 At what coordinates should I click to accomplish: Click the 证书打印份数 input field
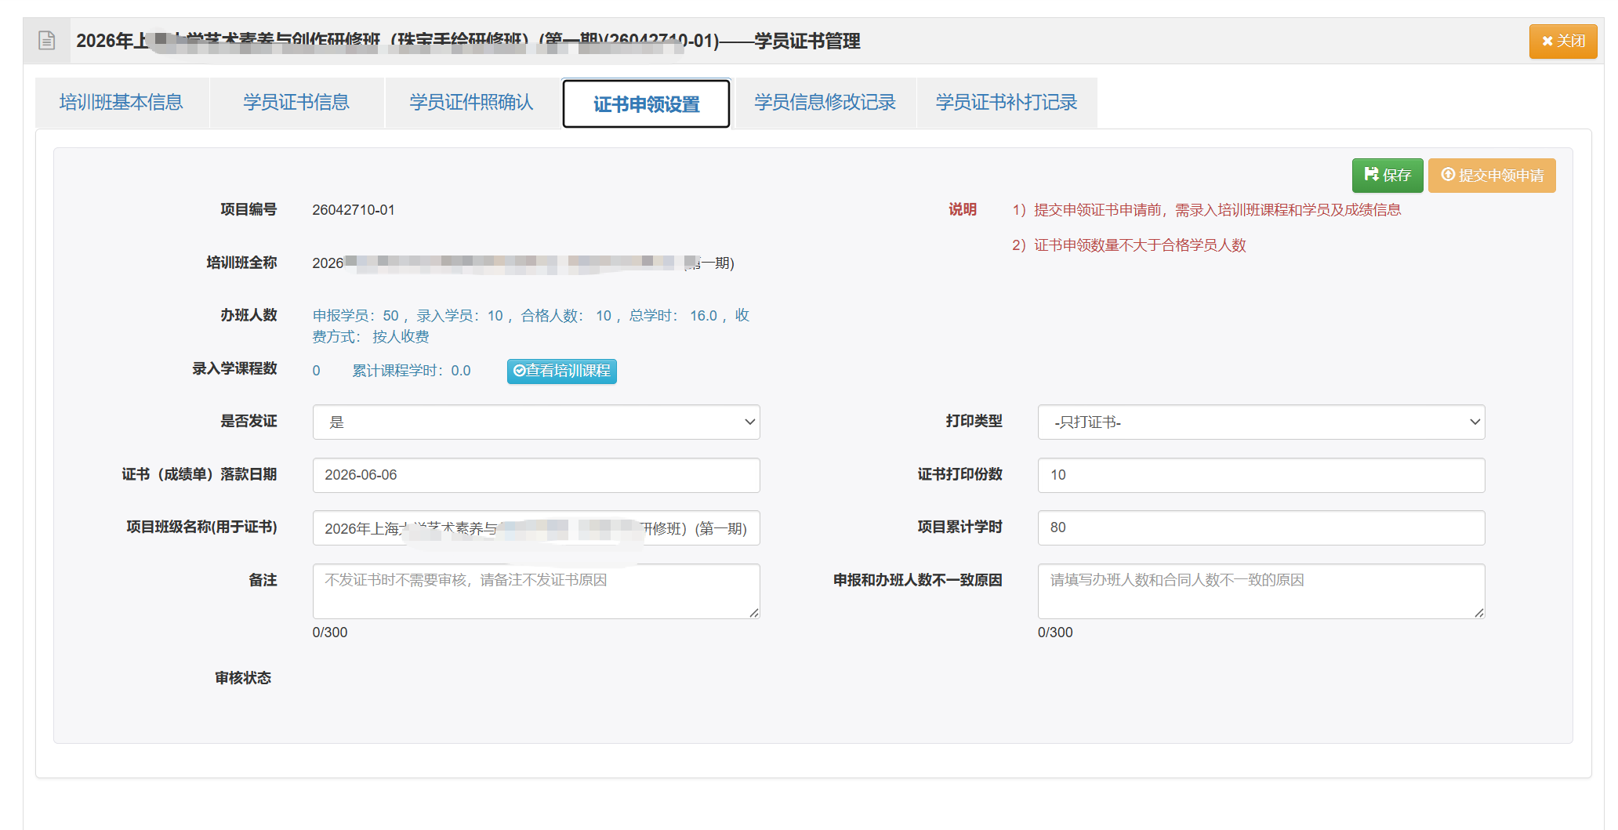click(1261, 475)
